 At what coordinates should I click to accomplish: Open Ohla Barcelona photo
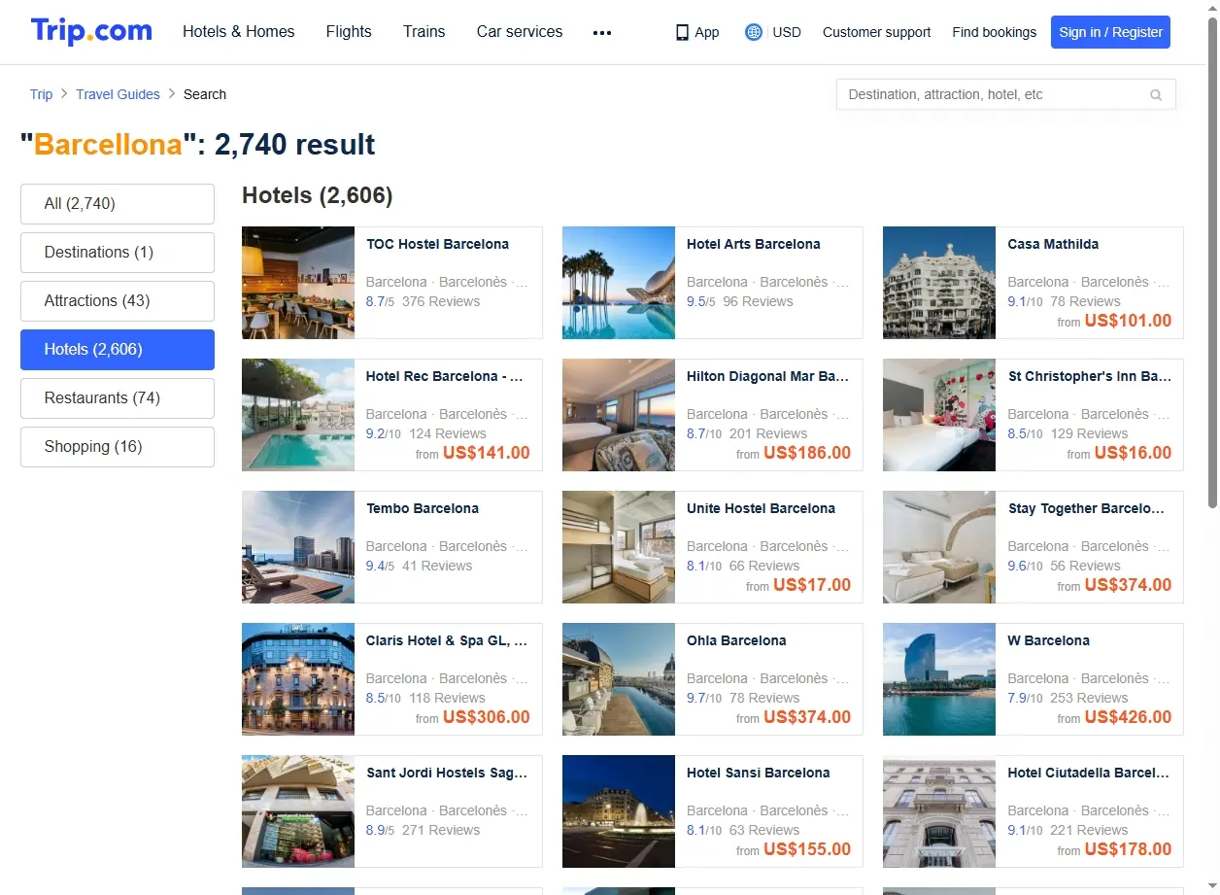point(619,679)
